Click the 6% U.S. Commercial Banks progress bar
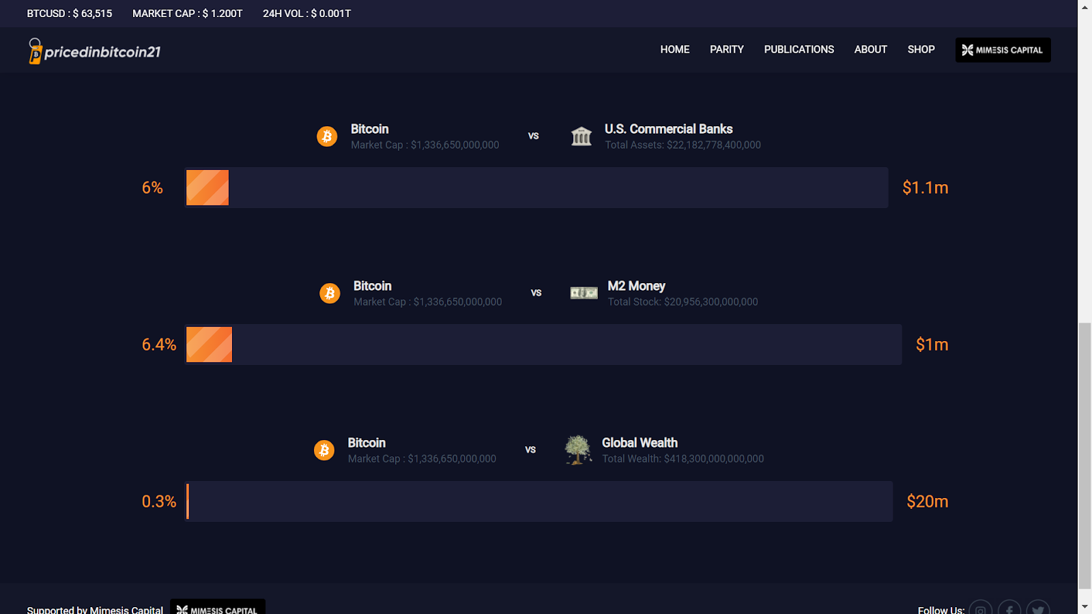Screen dimensions: 1092x614 click(536, 188)
